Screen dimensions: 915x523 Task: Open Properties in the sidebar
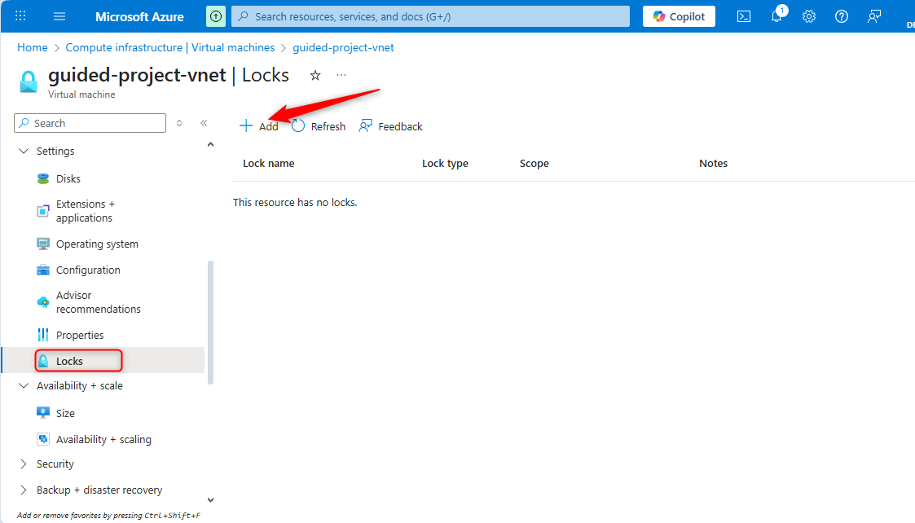[80, 335]
